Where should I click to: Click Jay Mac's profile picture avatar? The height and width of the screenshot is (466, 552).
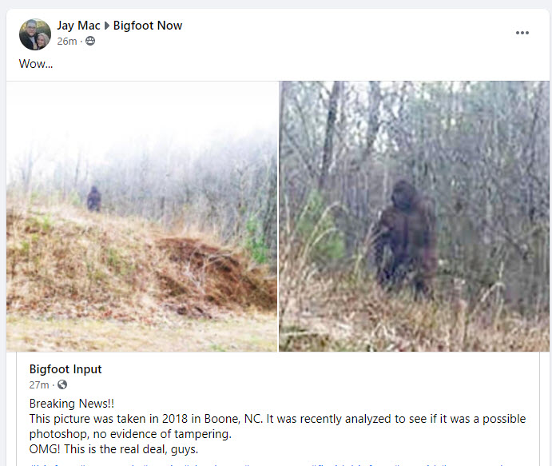coord(35,34)
